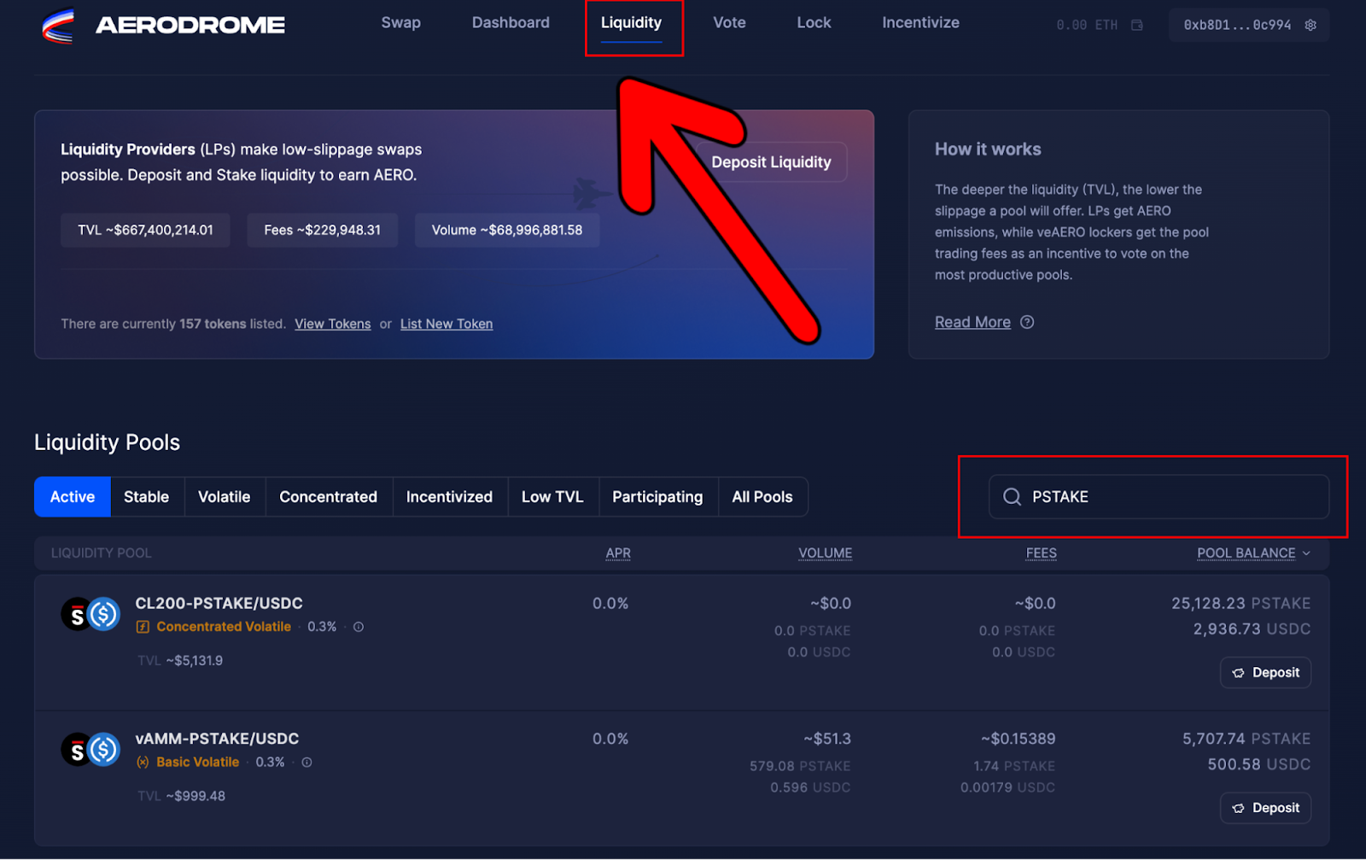Viewport: 1366px width, 860px height.
Task: Show Concentrated pools
Action: pos(329,497)
